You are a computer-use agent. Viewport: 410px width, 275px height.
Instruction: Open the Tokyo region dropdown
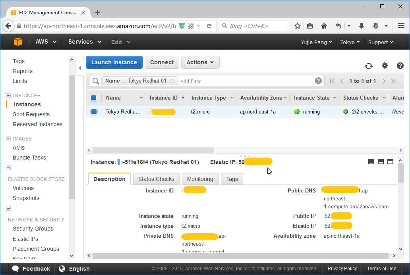click(x=350, y=42)
